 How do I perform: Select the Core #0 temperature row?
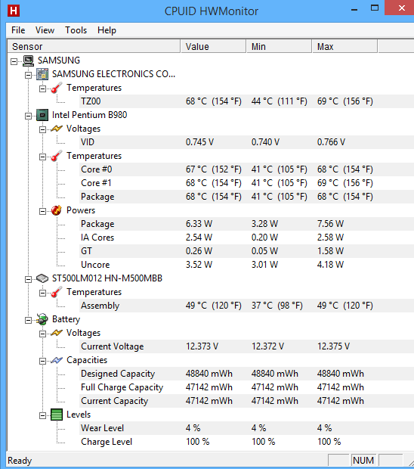pos(247,169)
